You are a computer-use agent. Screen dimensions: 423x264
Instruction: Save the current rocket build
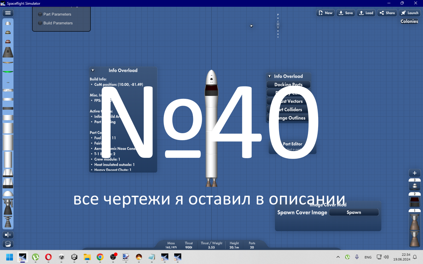coord(346,13)
